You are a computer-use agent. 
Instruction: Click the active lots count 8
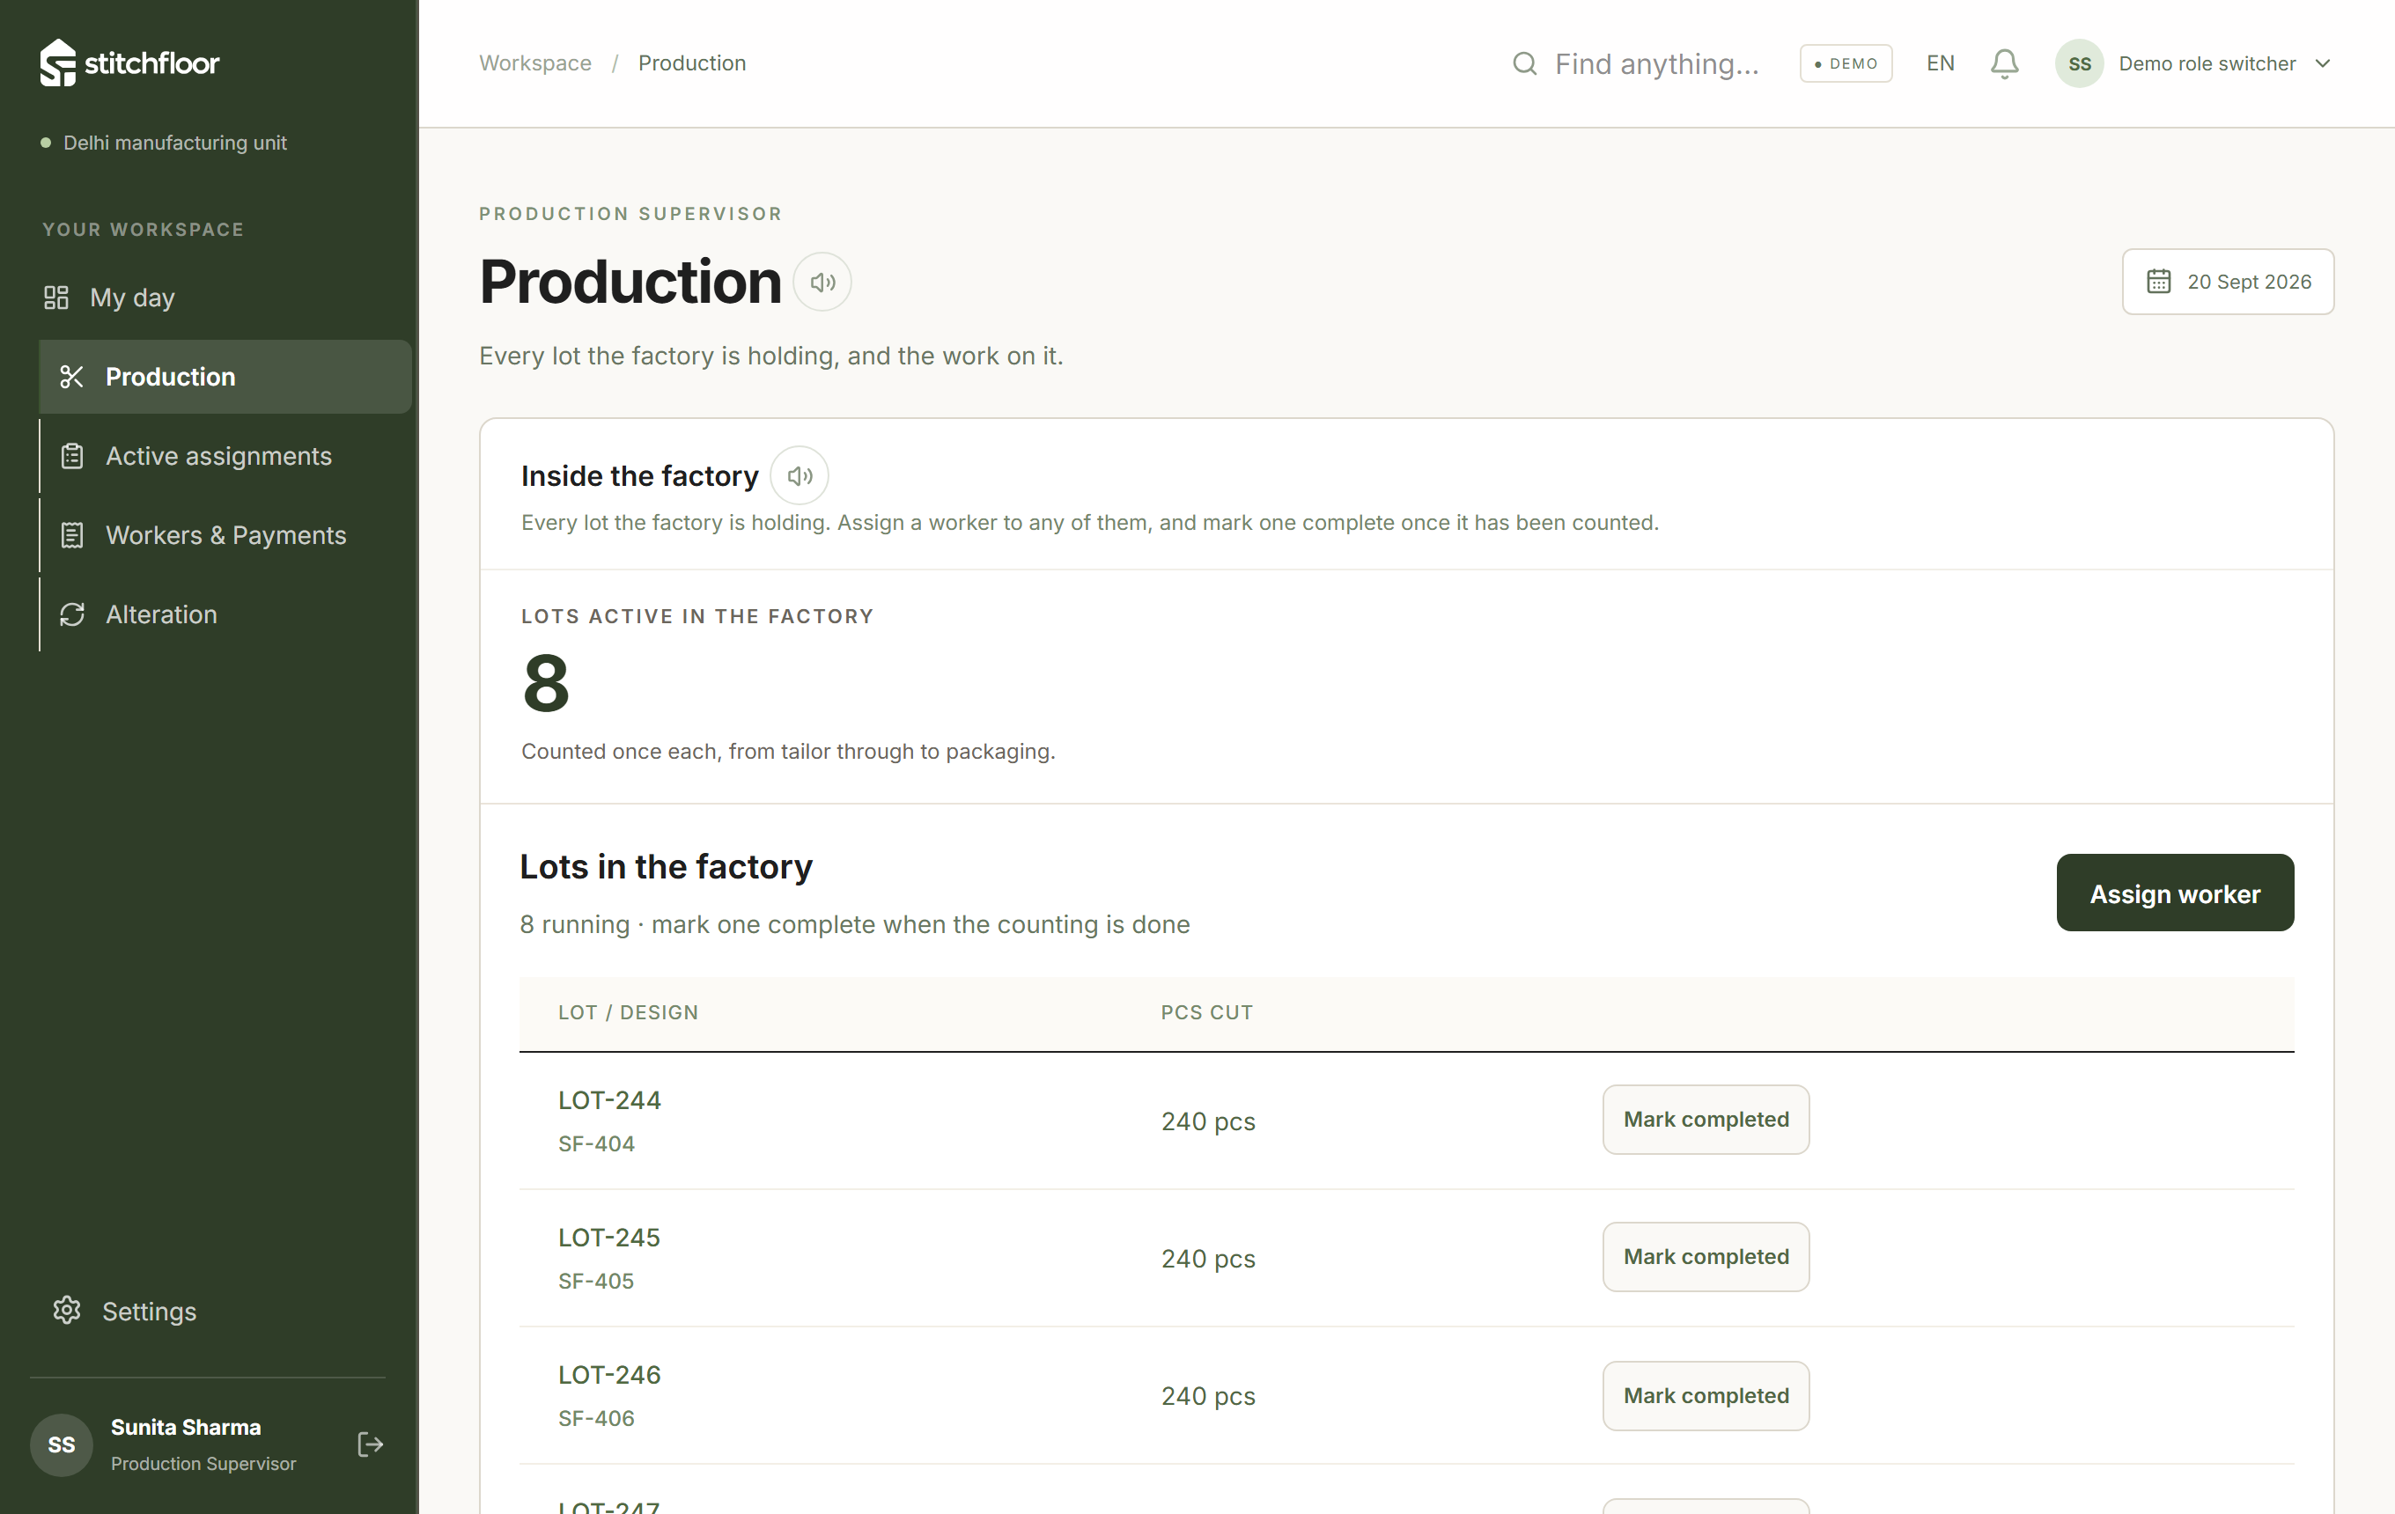pos(546,684)
